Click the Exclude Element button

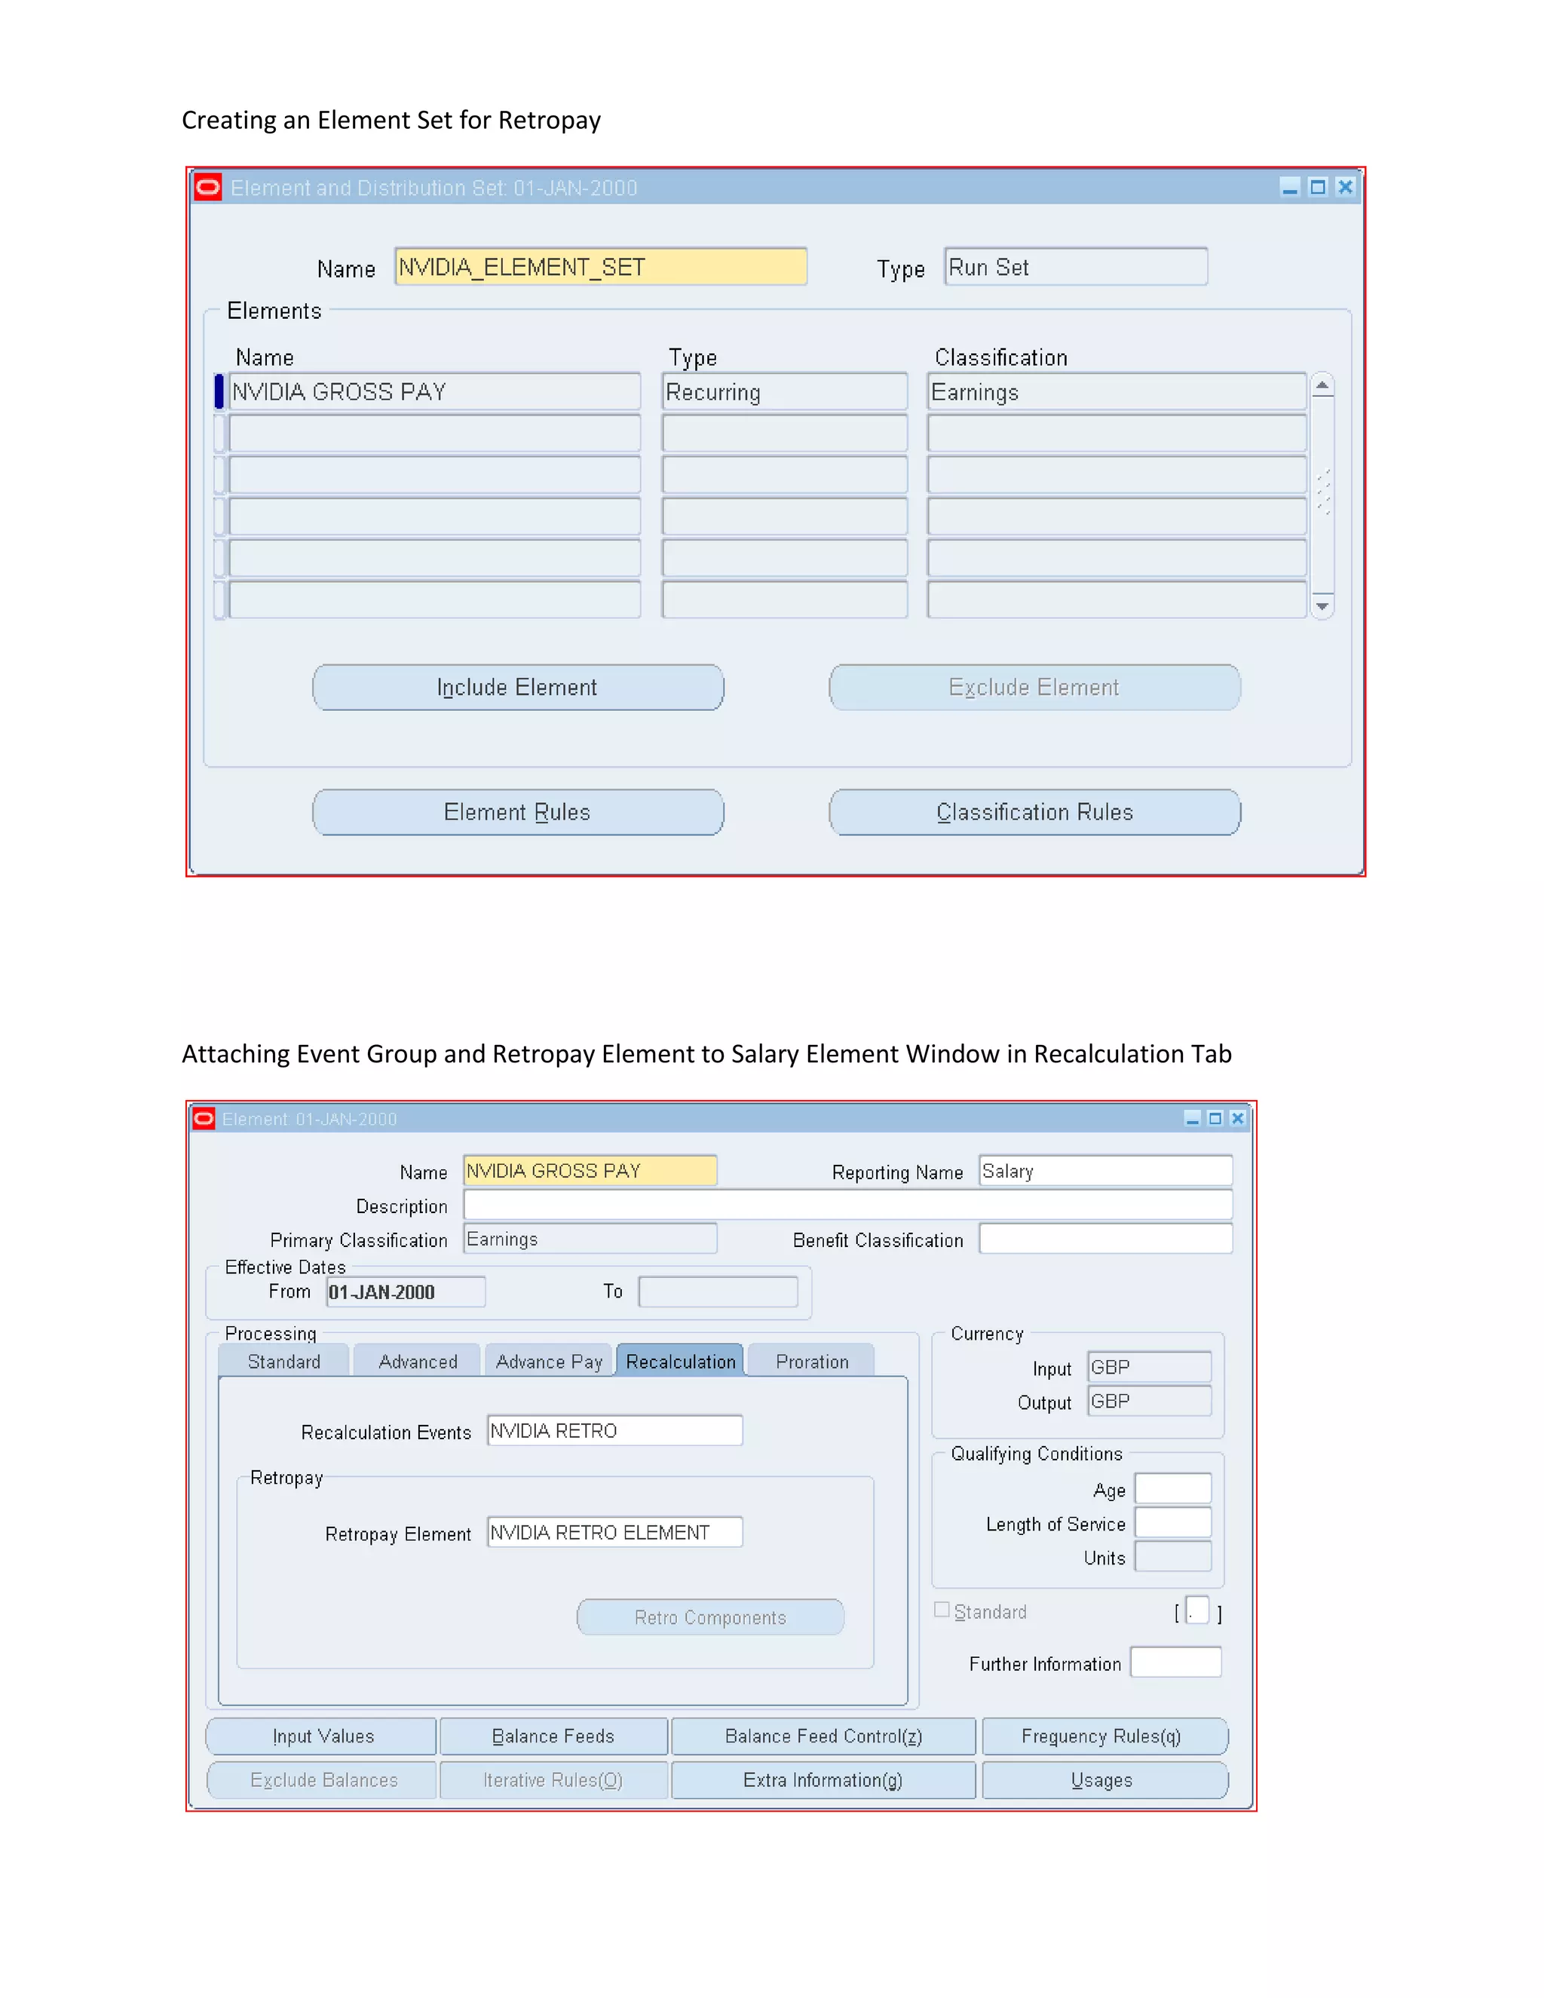1034,687
